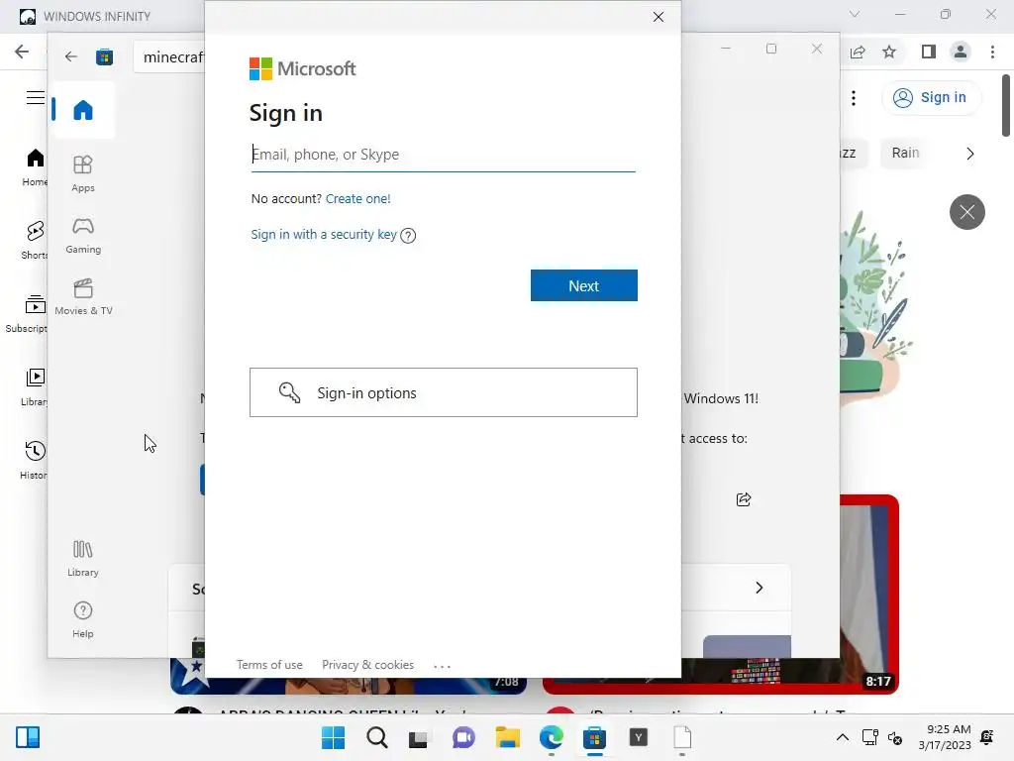Open more options ellipsis in dialog footer
1014x761 pixels.
[442, 665]
